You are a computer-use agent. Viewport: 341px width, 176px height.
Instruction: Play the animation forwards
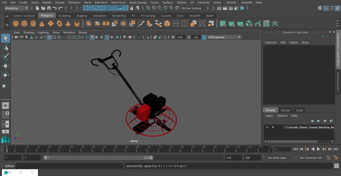[x=319, y=149]
